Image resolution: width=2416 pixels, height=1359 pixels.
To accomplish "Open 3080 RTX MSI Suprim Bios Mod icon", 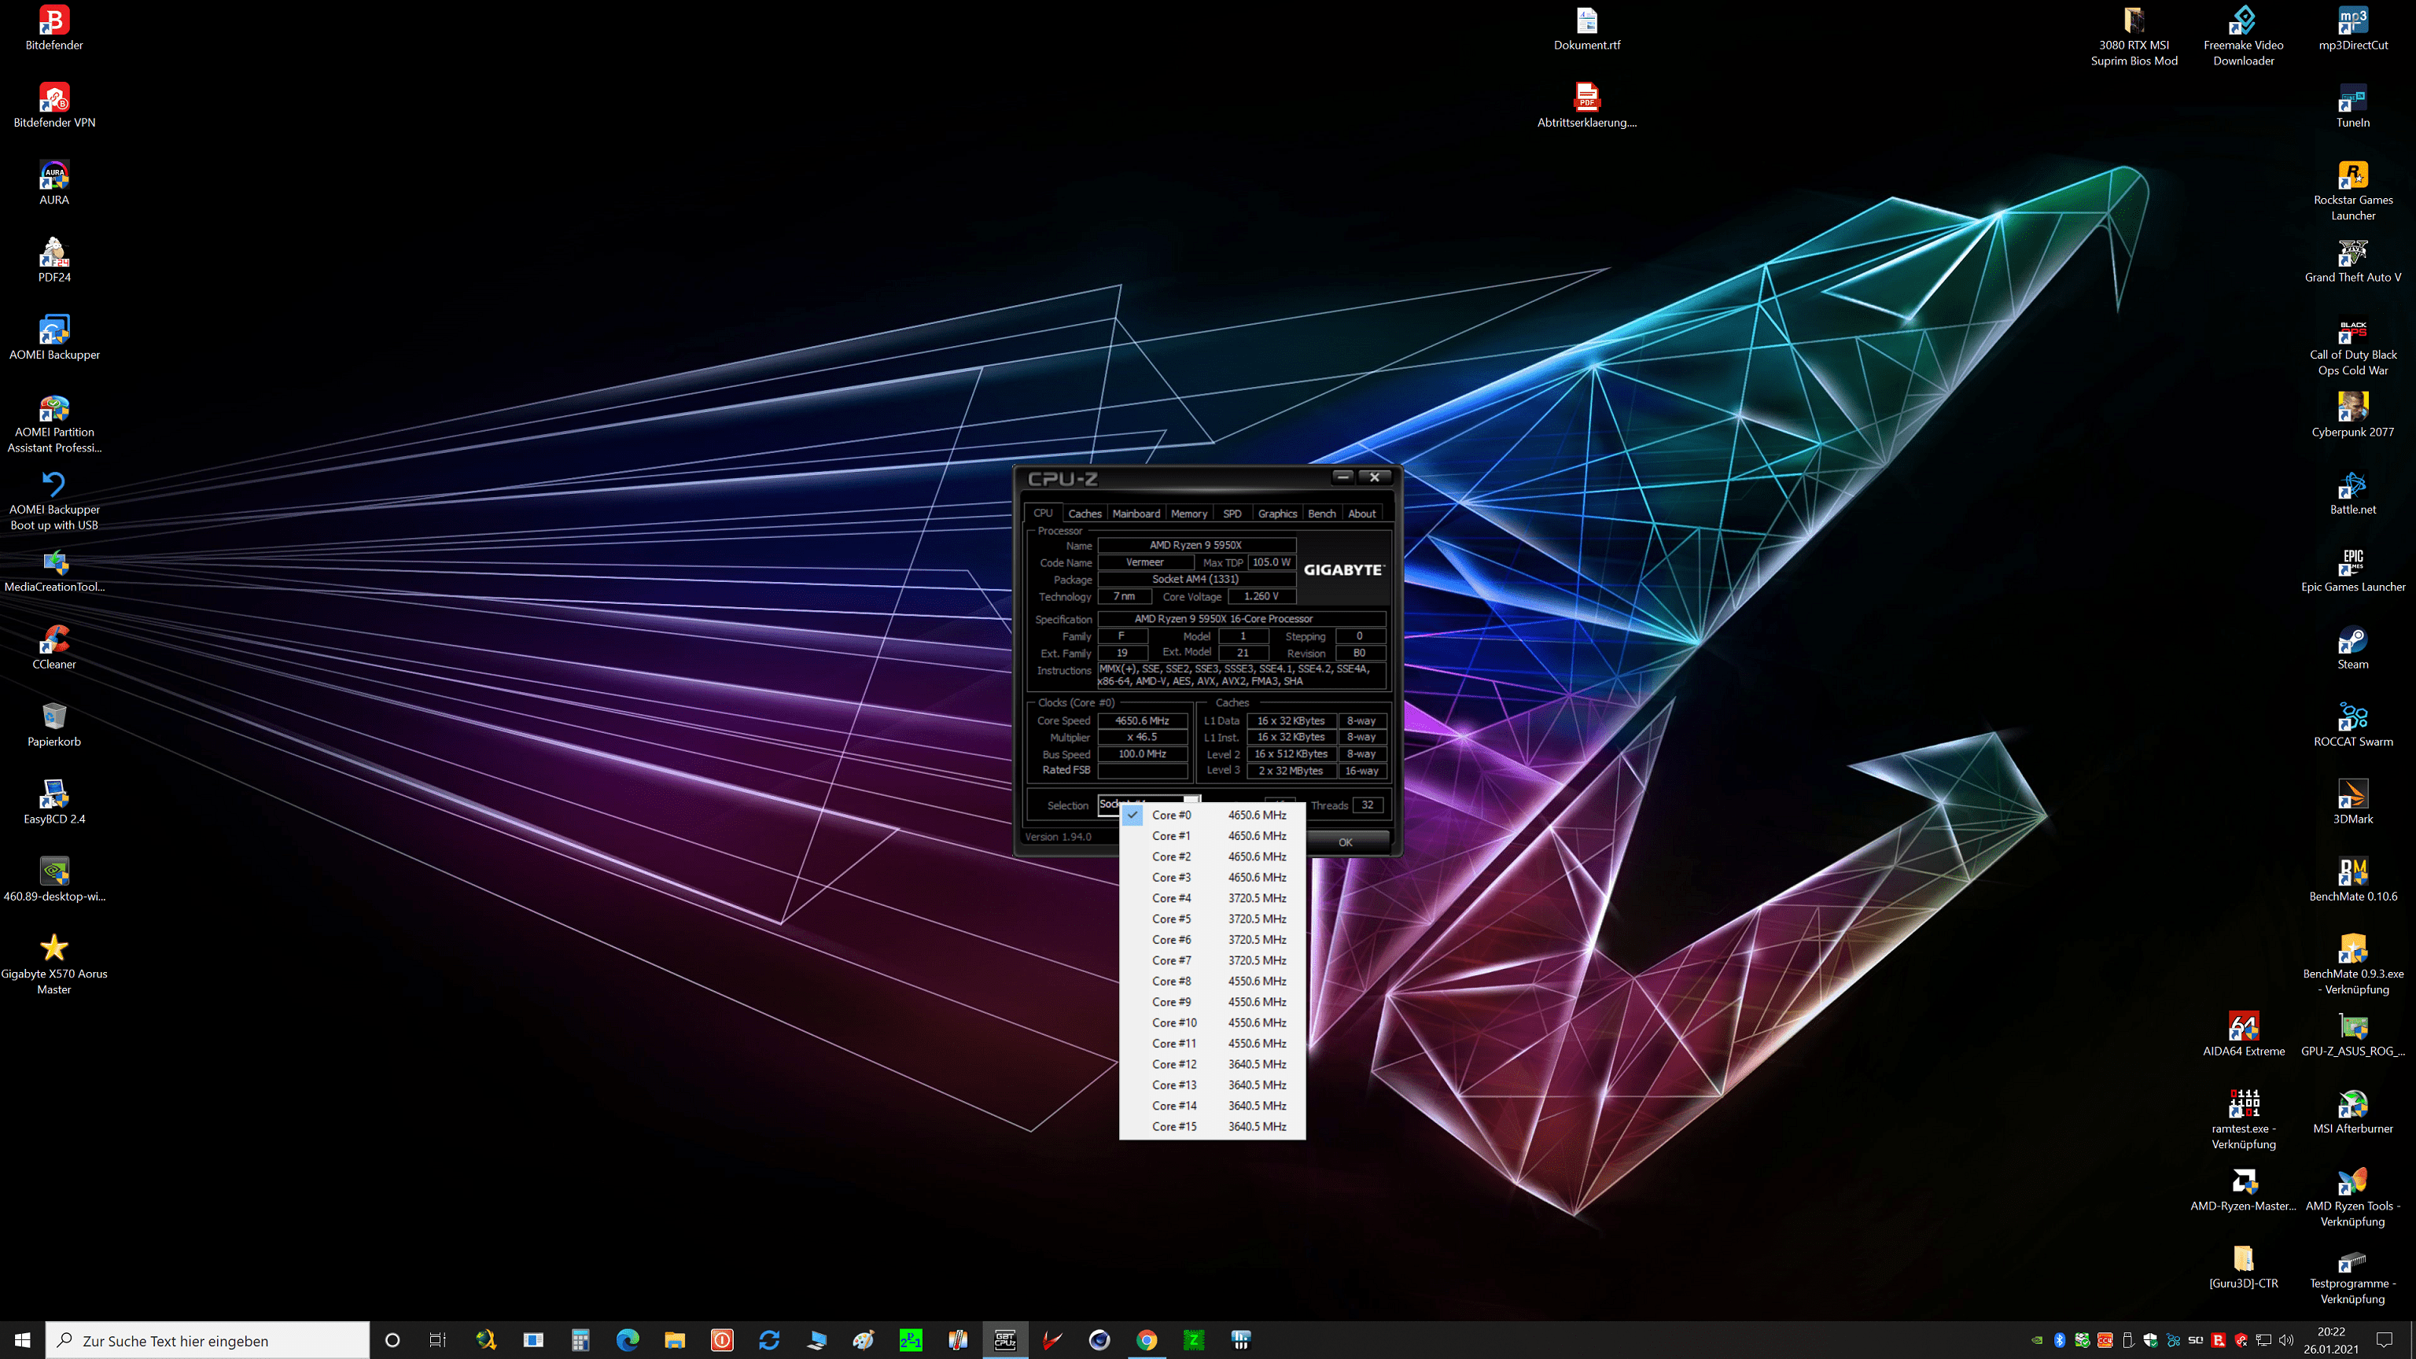I will 2134,35.
